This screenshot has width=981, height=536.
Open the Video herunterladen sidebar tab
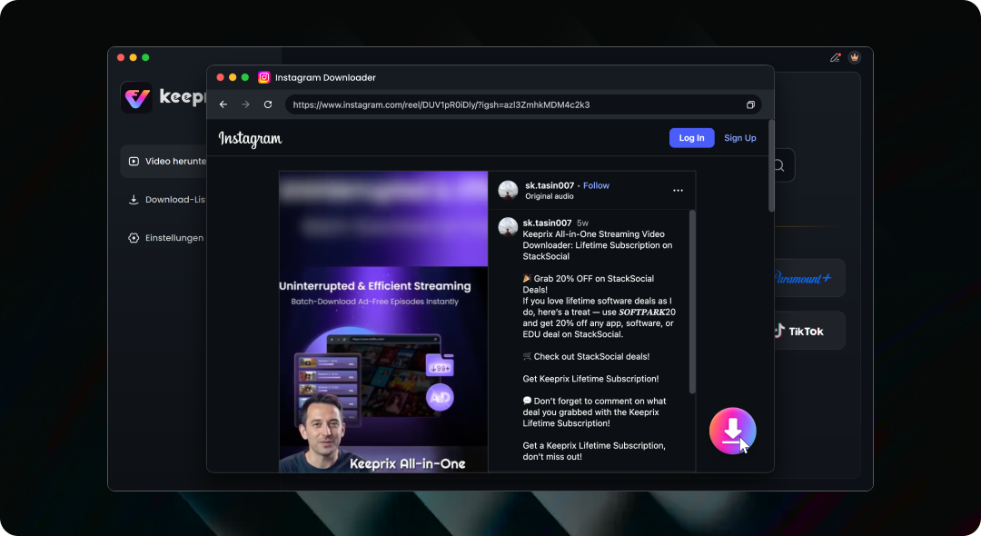click(163, 162)
